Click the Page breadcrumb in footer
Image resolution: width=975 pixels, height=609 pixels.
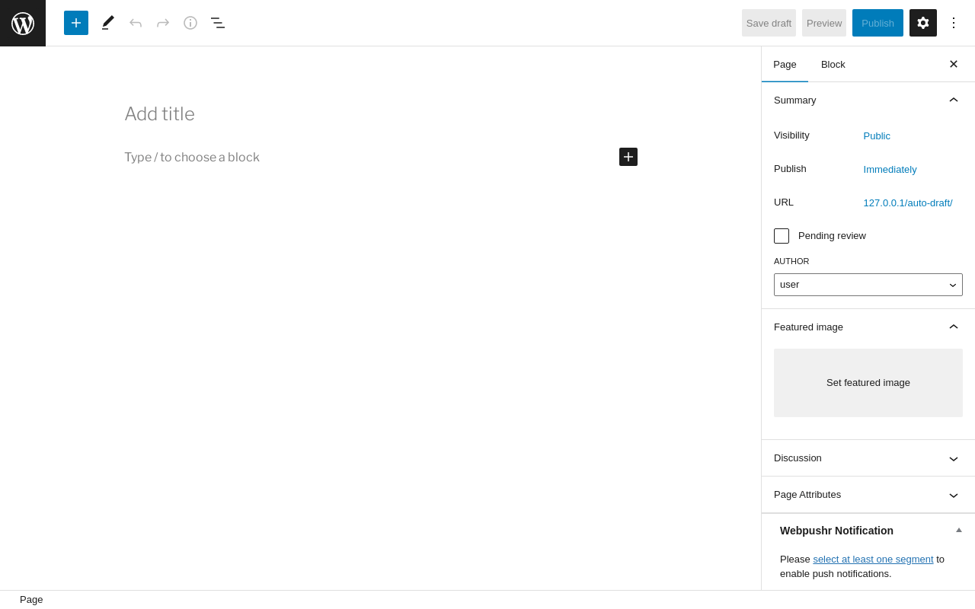click(x=31, y=600)
